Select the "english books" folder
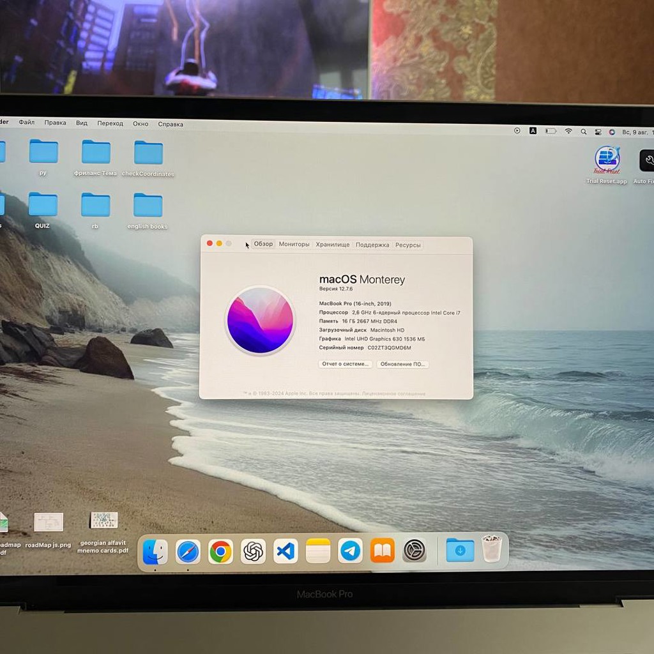The image size is (654, 654). [148, 211]
